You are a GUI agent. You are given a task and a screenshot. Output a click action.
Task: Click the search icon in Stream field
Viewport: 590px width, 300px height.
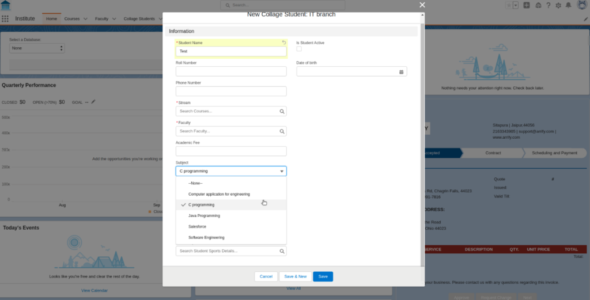click(282, 112)
